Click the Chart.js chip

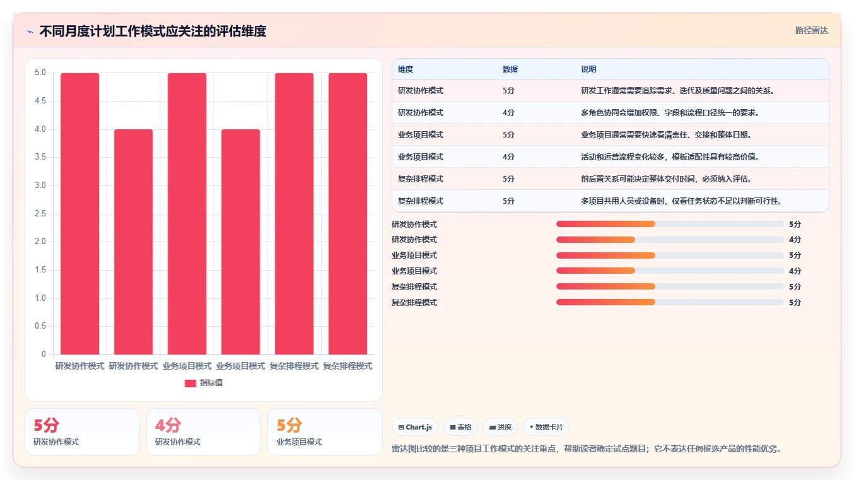click(415, 427)
